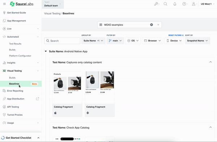Collapse the Visual Testing sidebar section
Screen dimensions: 217x142
pyautogui.click(x=38, y=71)
